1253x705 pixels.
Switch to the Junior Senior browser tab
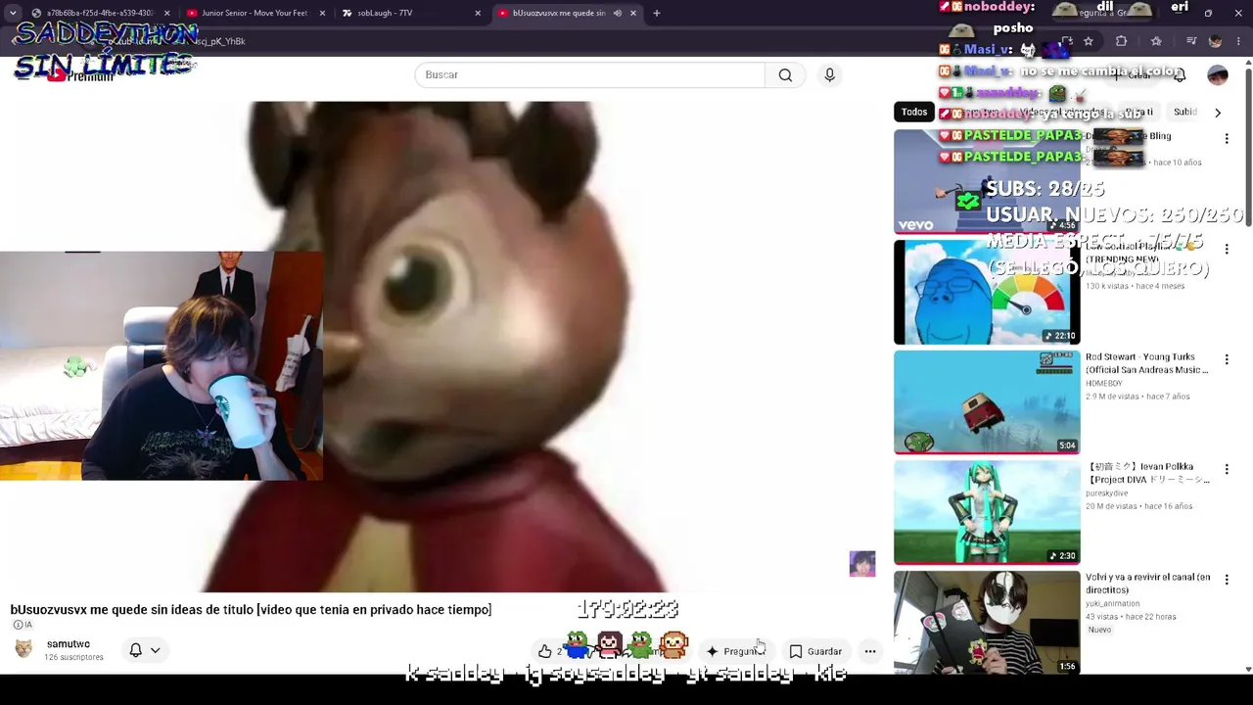click(x=254, y=13)
